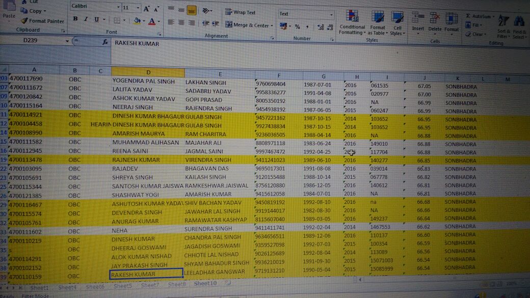The width and height of the screenshot is (530, 298).
Task: Apply percent style
Action: (298, 26)
